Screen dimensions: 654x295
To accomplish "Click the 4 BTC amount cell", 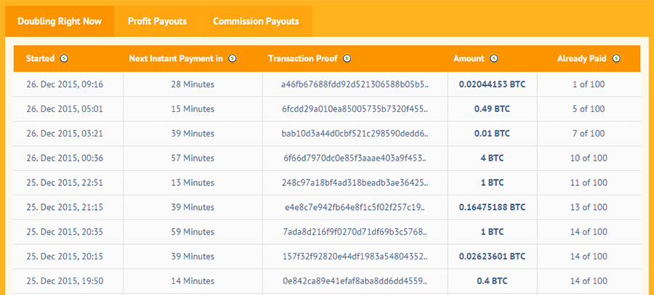I will 492,158.
